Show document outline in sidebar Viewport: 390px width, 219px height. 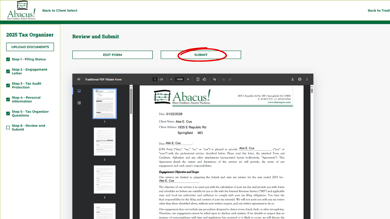tap(79, 103)
